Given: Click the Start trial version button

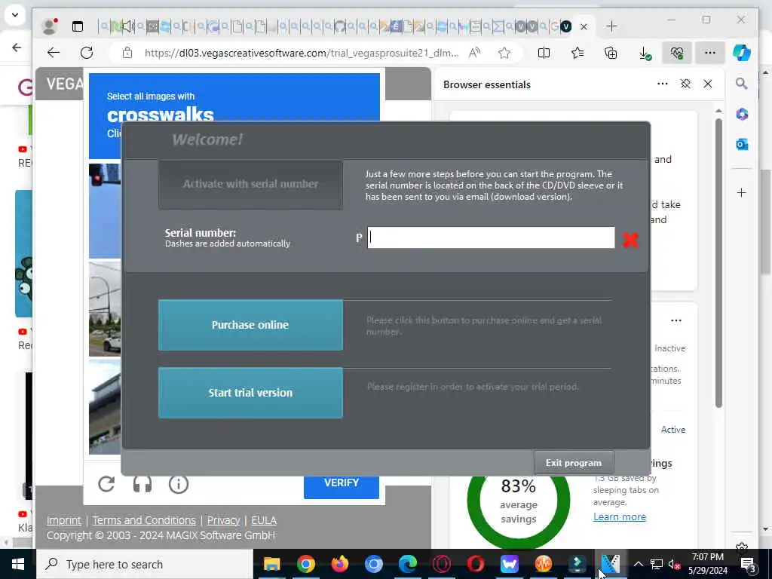Looking at the screenshot, I should point(250,392).
